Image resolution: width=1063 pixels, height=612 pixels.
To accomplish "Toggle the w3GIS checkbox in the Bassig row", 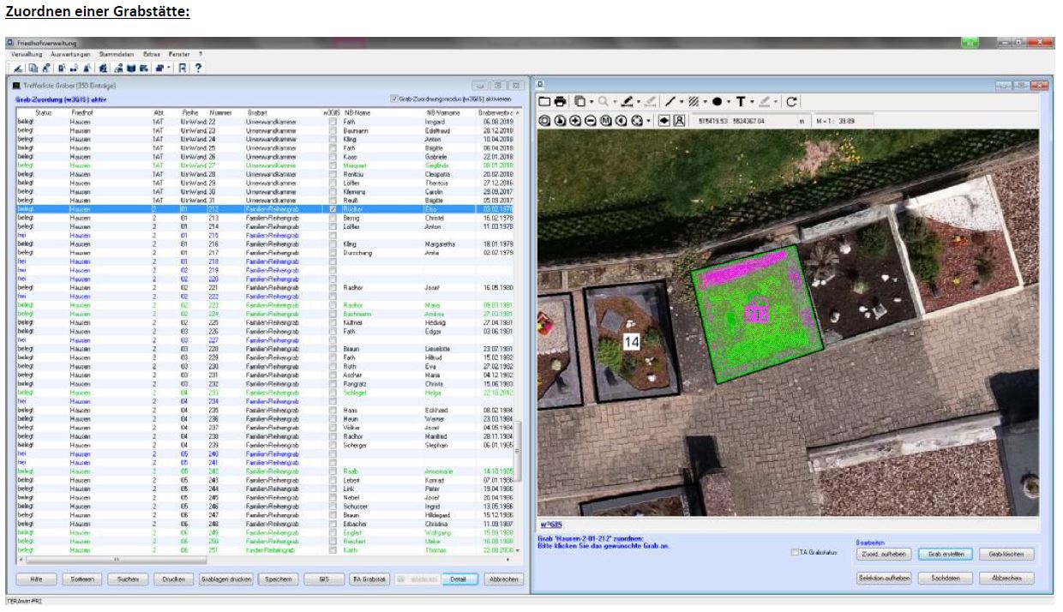I will coord(332,218).
